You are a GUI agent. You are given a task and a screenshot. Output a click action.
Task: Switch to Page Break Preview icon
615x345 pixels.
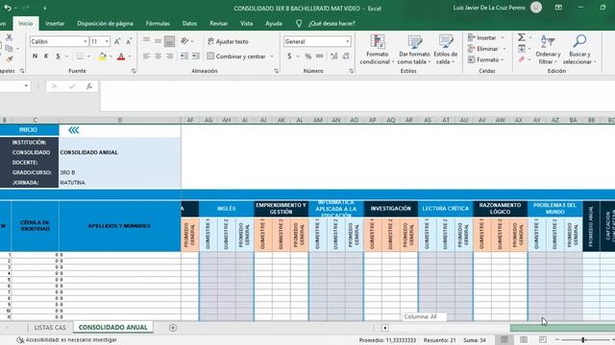click(542, 340)
